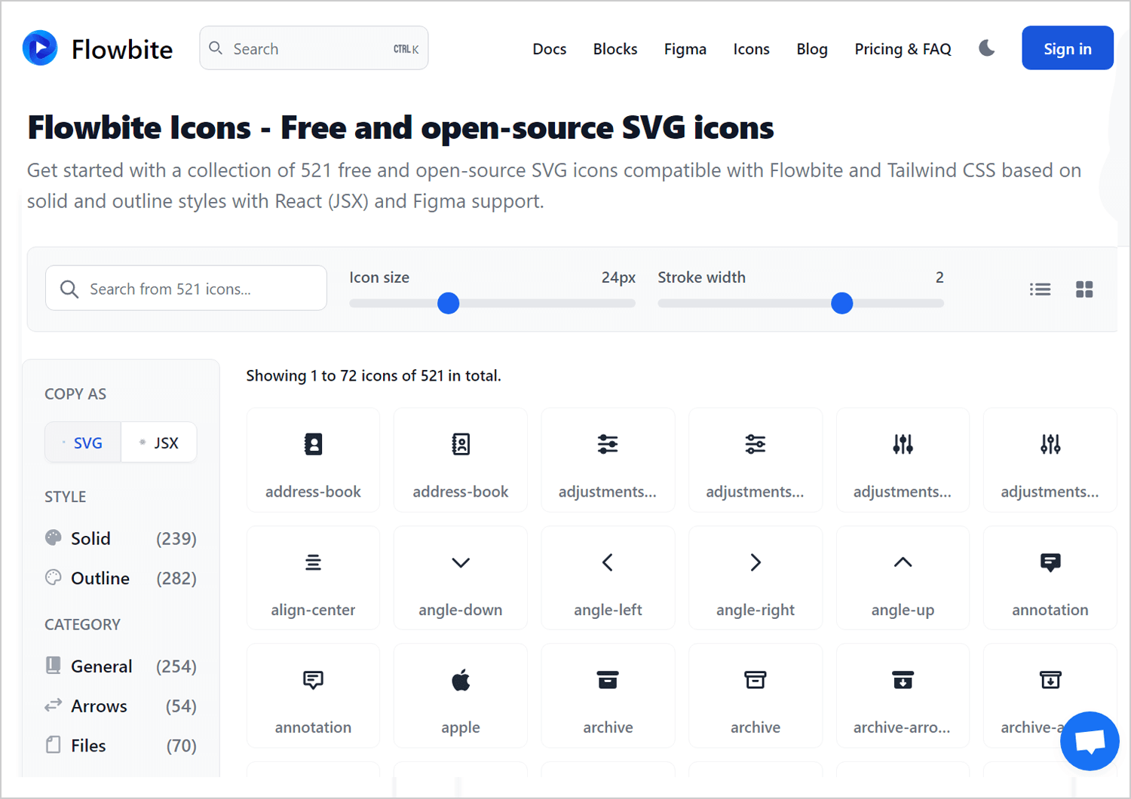Image resolution: width=1131 pixels, height=799 pixels.
Task: Go to the Figma nav link
Action: click(685, 49)
